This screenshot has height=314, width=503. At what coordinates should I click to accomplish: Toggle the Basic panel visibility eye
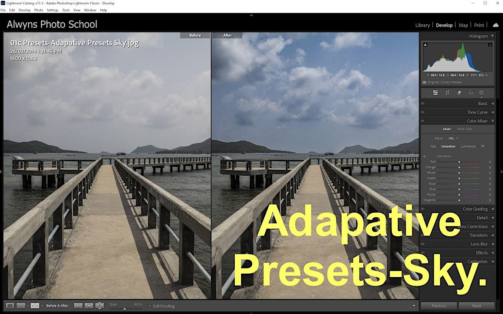[423, 104]
